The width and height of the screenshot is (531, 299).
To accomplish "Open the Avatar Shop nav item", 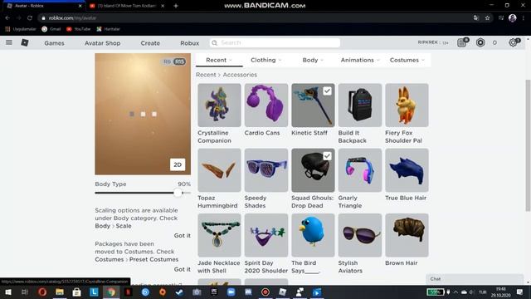I will click(x=103, y=43).
